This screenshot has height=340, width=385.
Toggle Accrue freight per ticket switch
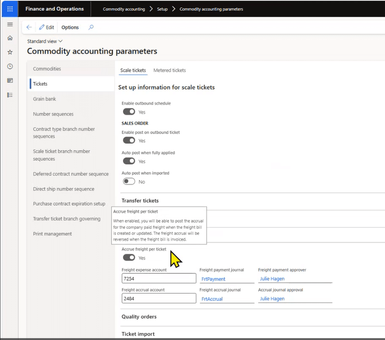(129, 258)
